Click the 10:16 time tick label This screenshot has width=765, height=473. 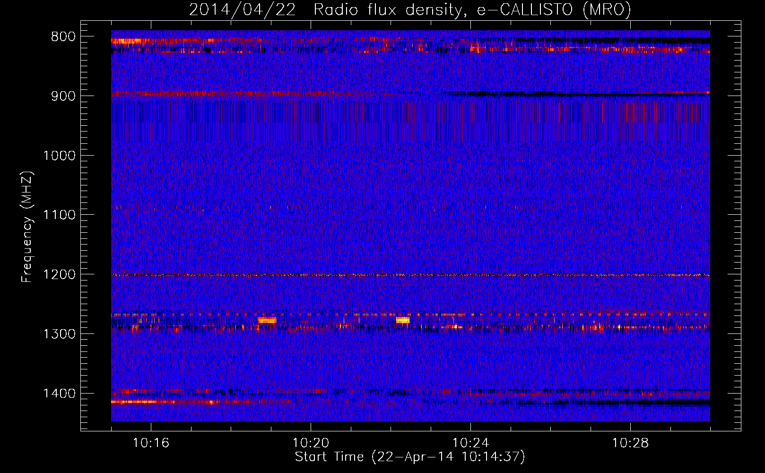(151, 443)
